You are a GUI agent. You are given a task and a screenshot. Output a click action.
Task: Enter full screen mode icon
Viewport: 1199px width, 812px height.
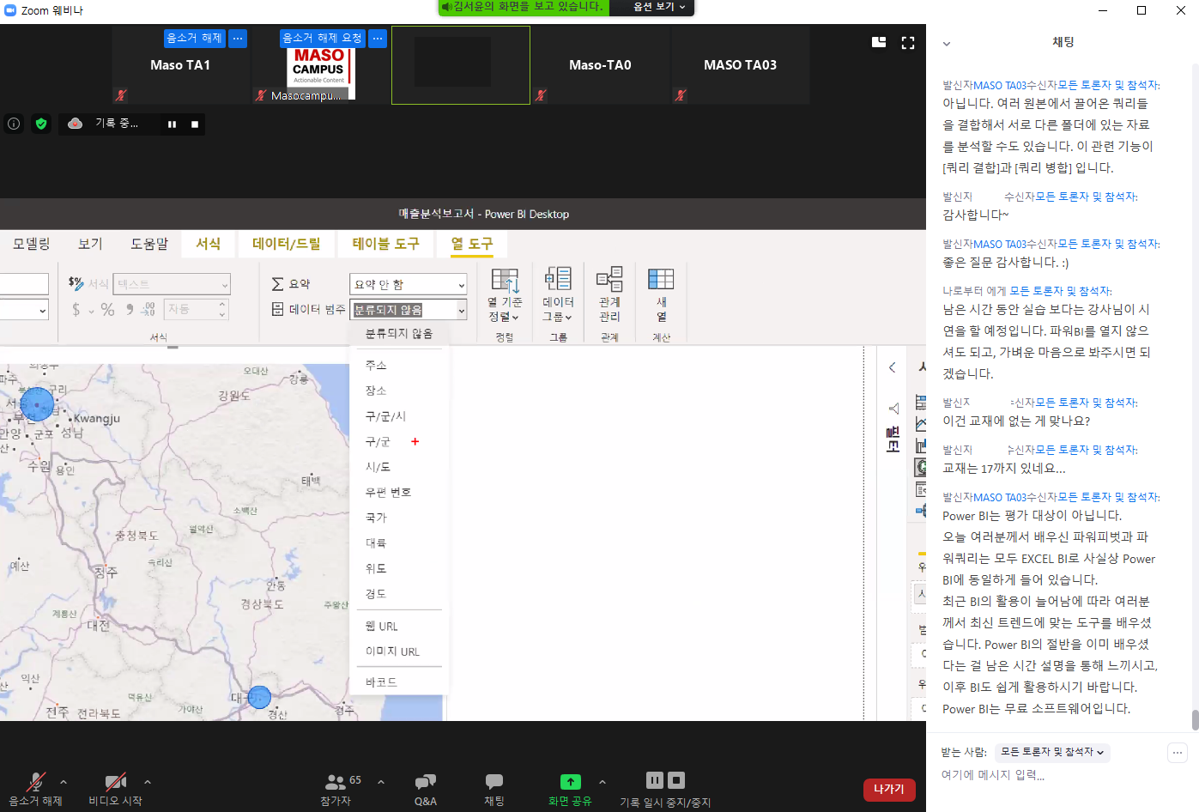coord(907,43)
